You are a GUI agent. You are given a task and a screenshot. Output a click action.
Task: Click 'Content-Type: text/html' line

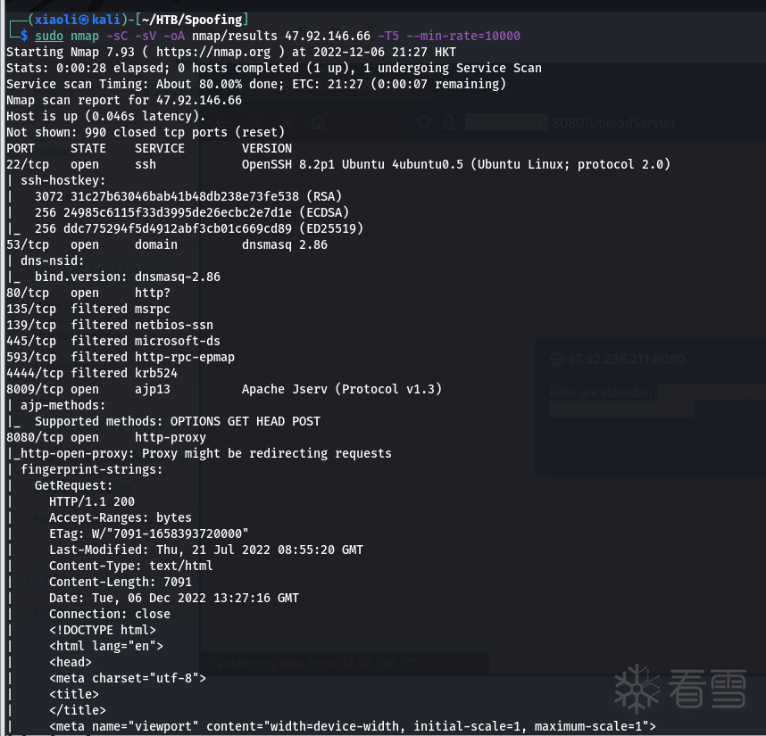tap(131, 566)
